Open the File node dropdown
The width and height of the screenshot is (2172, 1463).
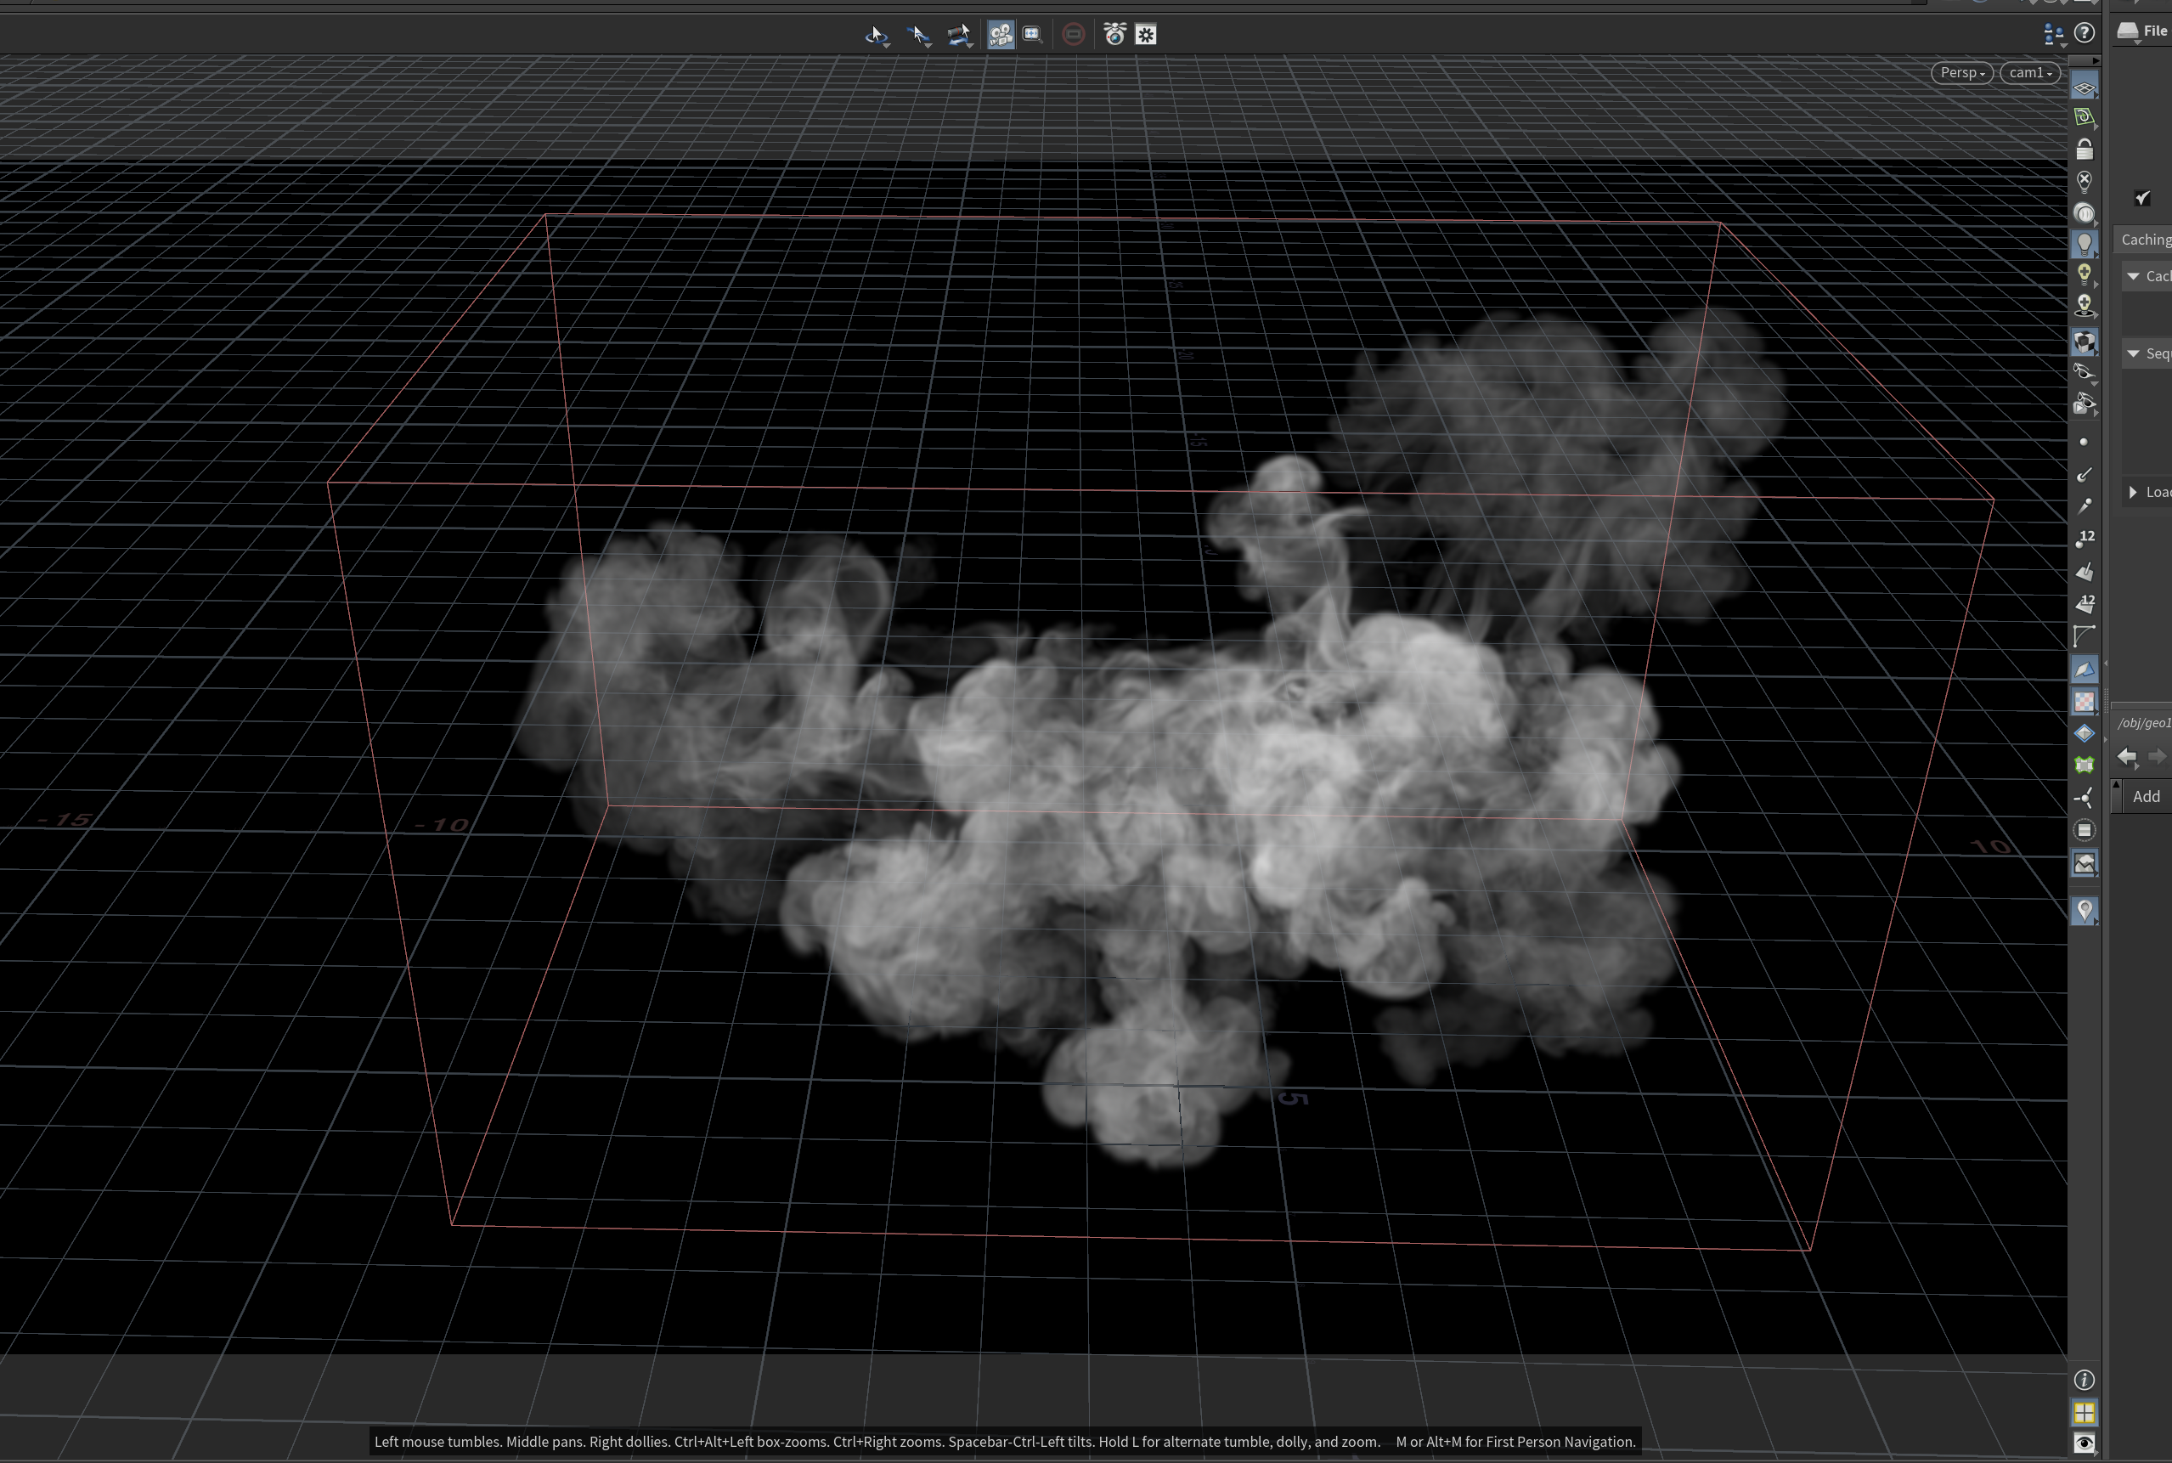(x=2128, y=34)
